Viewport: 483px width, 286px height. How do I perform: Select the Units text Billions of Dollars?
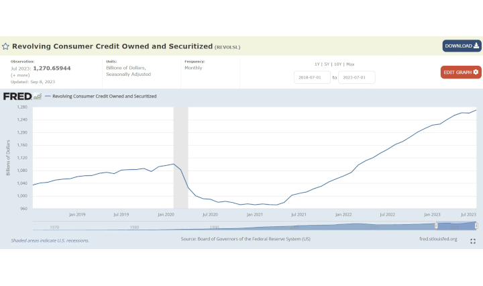click(x=126, y=68)
